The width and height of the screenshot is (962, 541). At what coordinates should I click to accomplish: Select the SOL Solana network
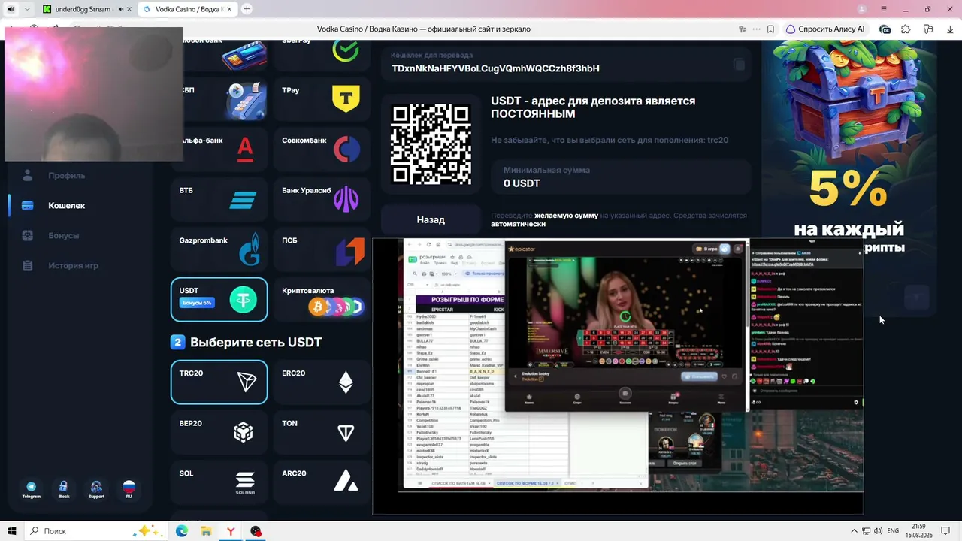pos(219,482)
